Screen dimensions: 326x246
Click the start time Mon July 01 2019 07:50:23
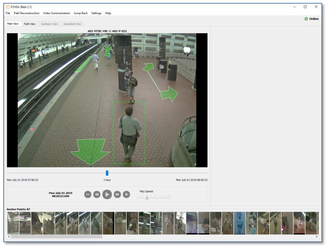tap(22, 180)
